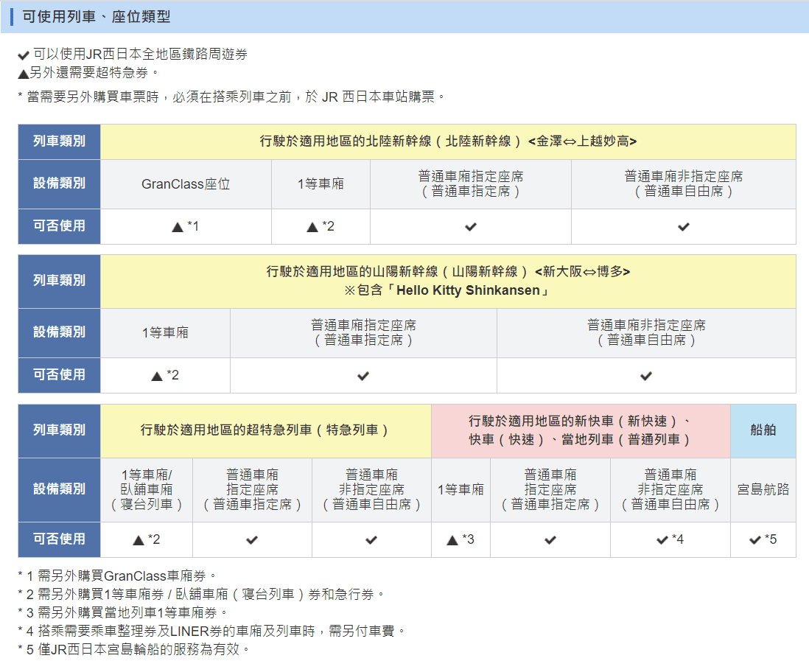Click the black triangle icon in the legend
809x661 pixels.
click(x=23, y=74)
